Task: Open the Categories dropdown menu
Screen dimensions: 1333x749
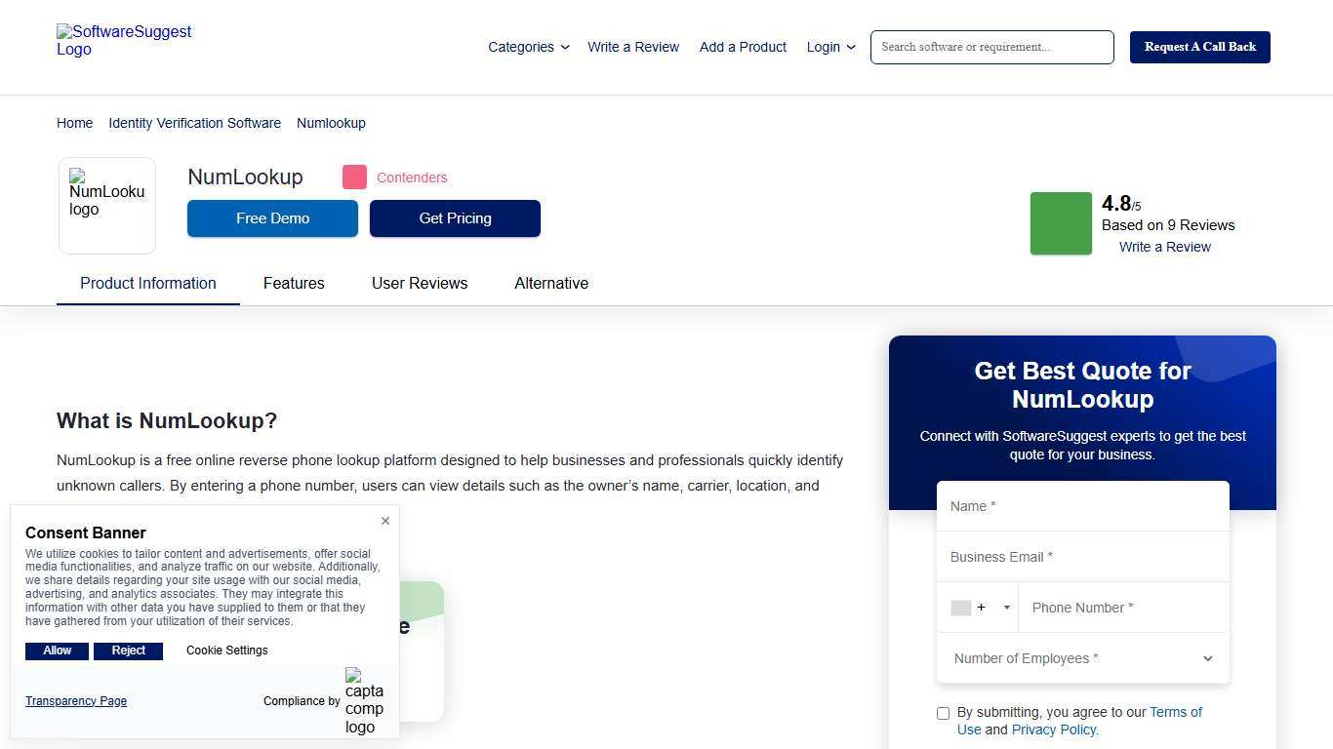Action: (x=527, y=47)
